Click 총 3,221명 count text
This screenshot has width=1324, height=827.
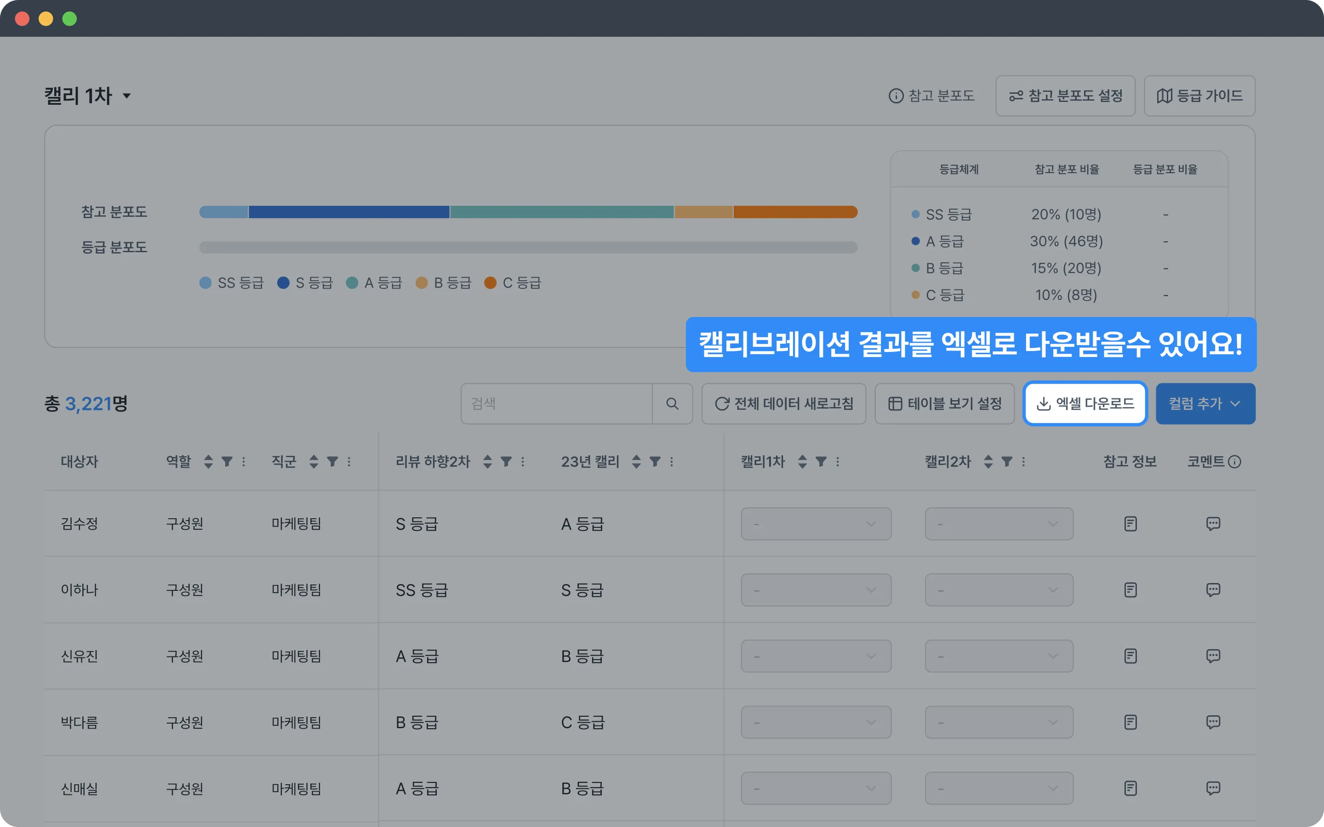pos(86,404)
